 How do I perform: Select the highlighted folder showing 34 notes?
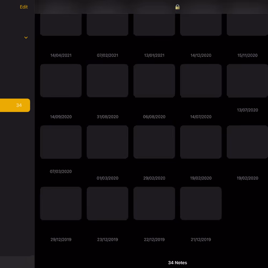click(15, 105)
